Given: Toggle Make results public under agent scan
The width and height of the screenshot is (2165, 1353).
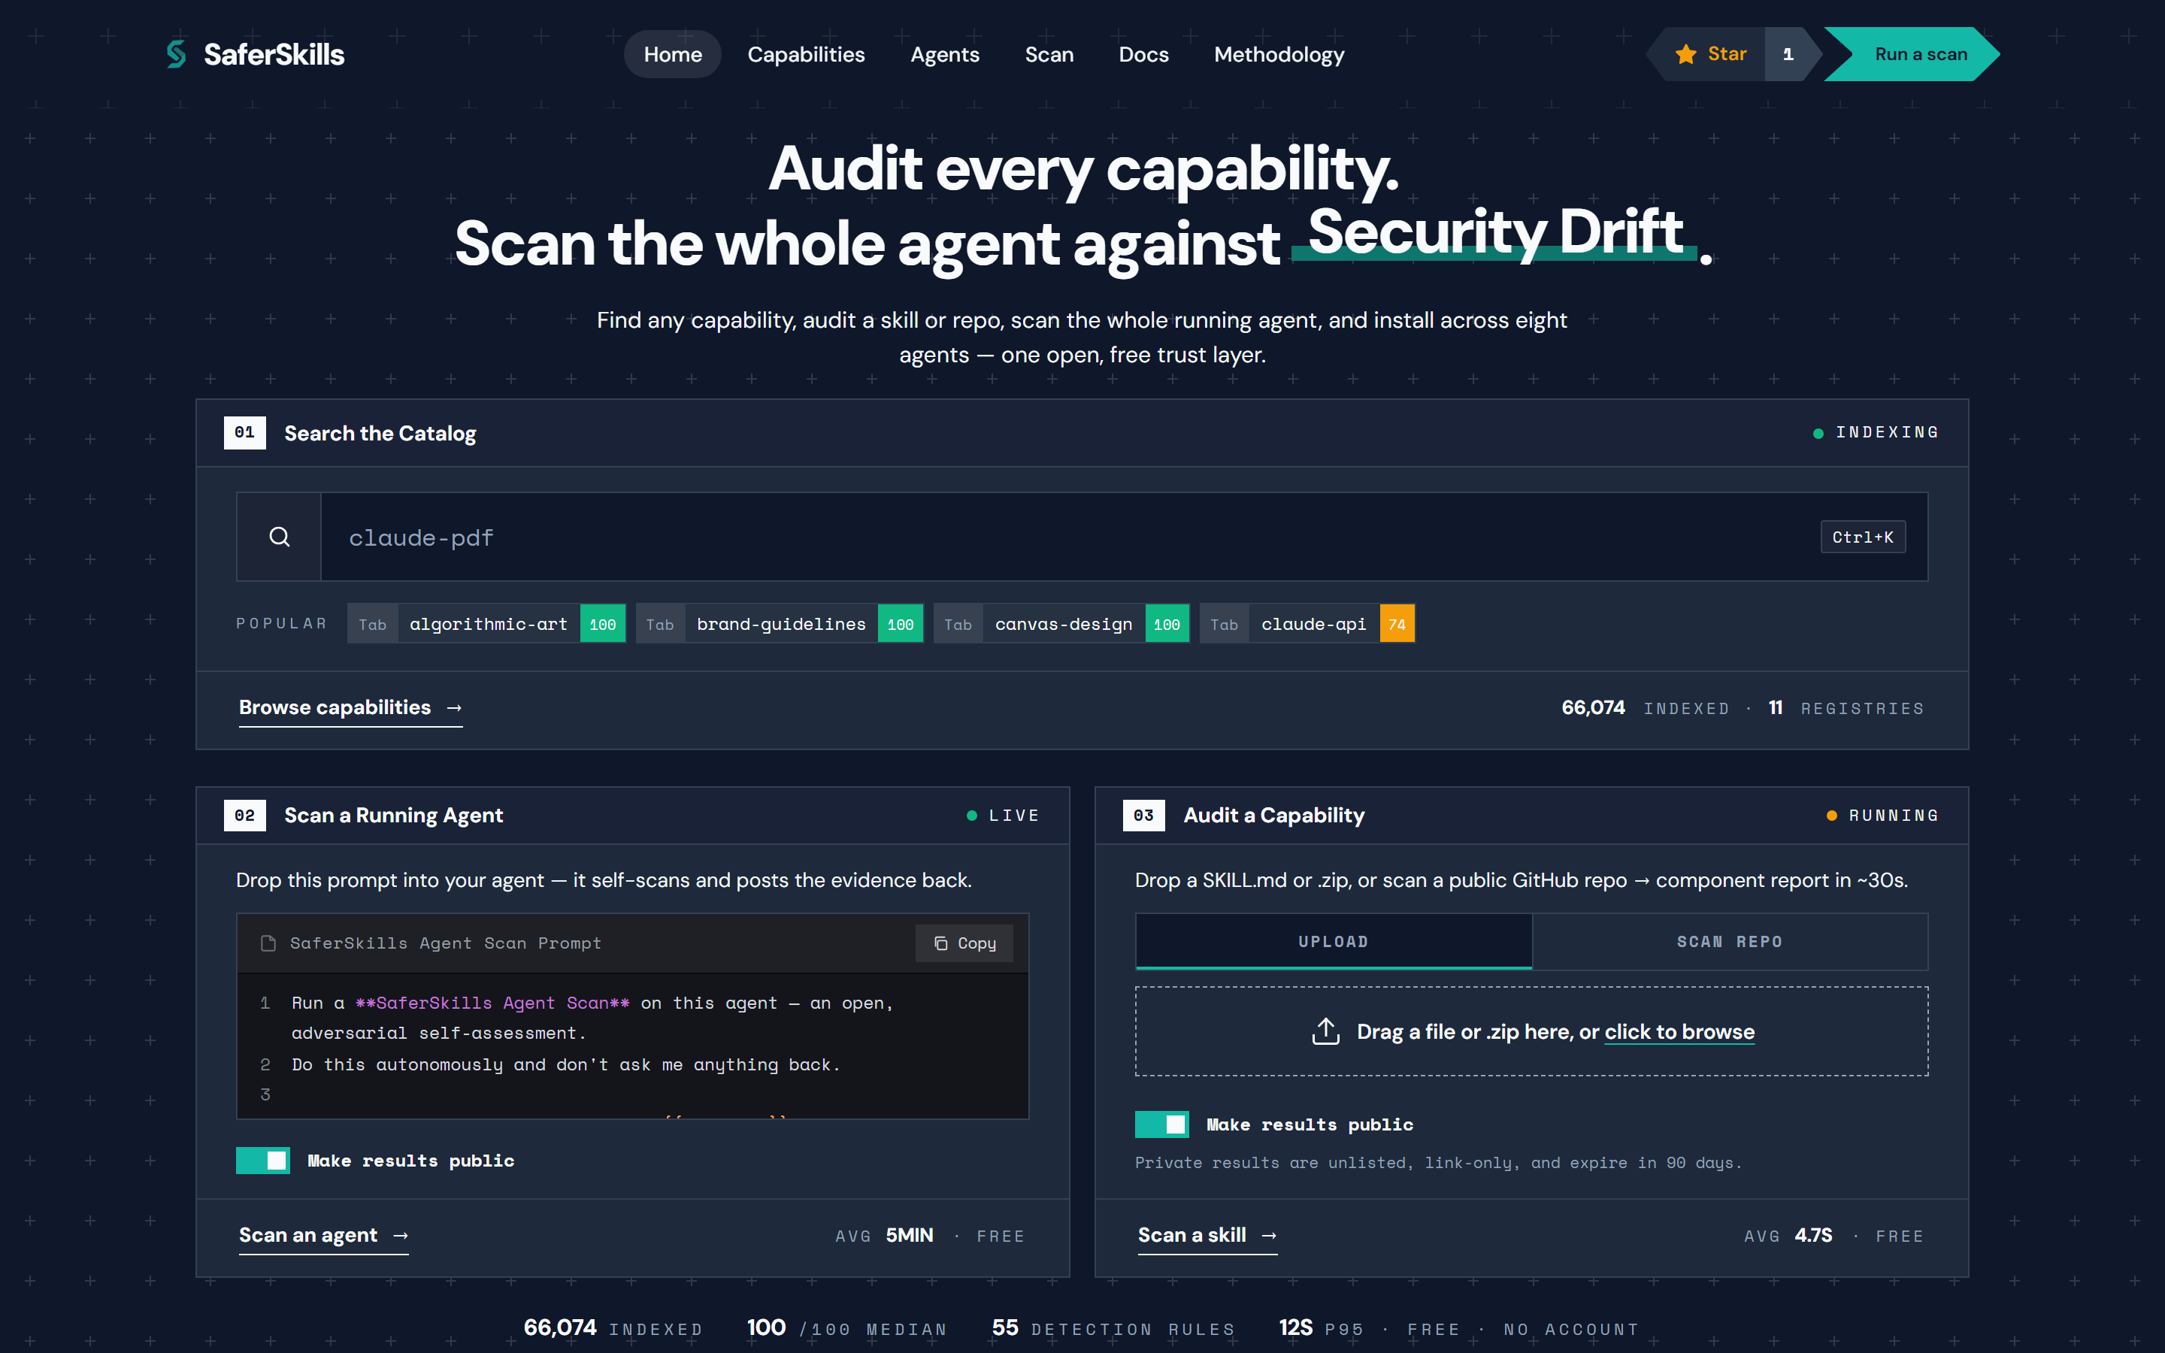Looking at the screenshot, I should 262,1161.
